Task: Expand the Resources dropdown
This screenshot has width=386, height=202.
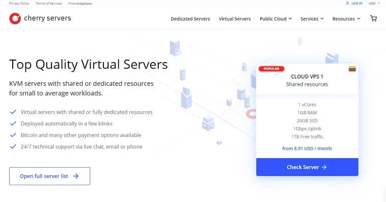Action: tap(346, 19)
